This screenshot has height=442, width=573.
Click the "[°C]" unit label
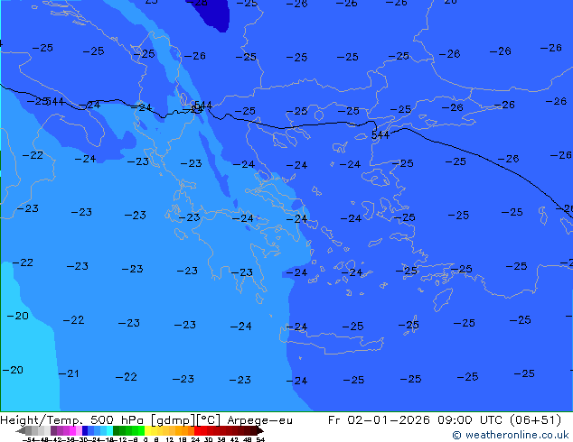coord(209,420)
